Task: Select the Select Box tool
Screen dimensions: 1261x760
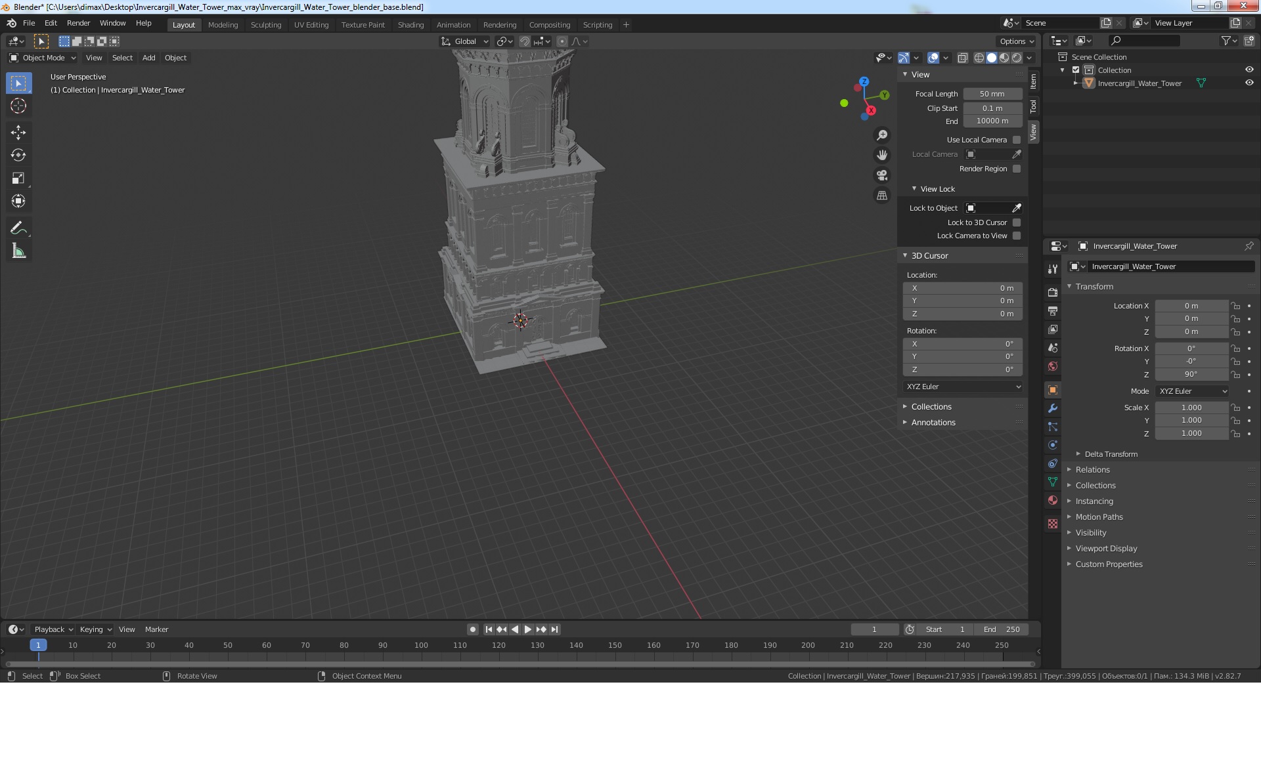Action: point(18,83)
